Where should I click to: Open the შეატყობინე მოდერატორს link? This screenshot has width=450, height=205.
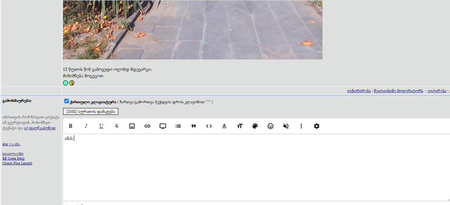(398, 91)
